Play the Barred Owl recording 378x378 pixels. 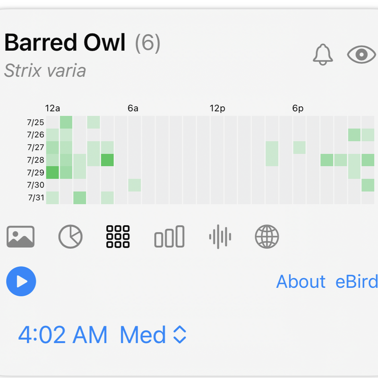coord(21,281)
